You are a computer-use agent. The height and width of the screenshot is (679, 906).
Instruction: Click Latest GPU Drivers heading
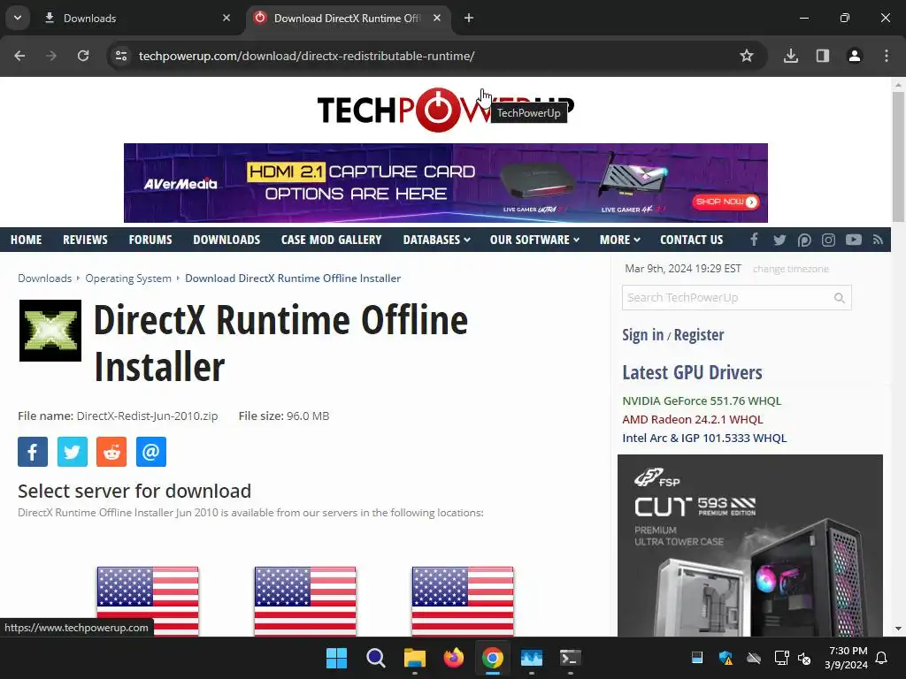692,372
